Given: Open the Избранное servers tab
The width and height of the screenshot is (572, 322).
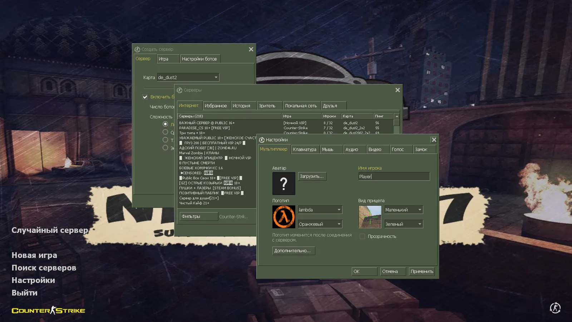Looking at the screenshot, I should click(216, 106).
